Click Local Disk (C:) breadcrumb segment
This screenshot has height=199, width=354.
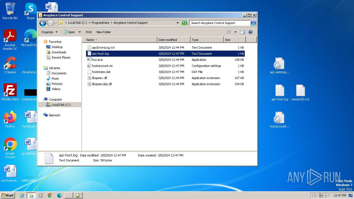(77, 23)
